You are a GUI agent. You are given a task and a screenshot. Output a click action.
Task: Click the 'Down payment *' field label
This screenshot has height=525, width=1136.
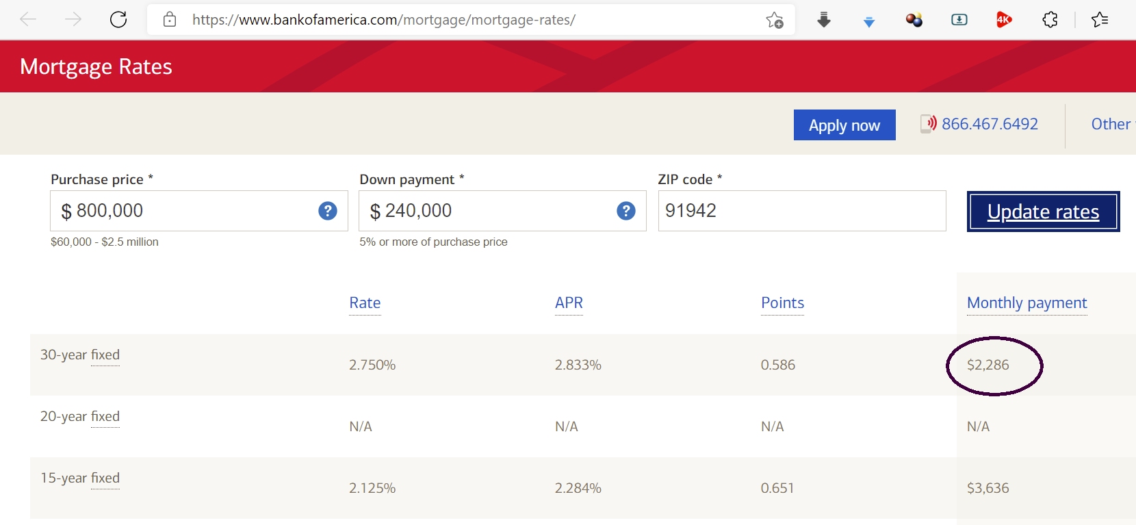[412, 179]
